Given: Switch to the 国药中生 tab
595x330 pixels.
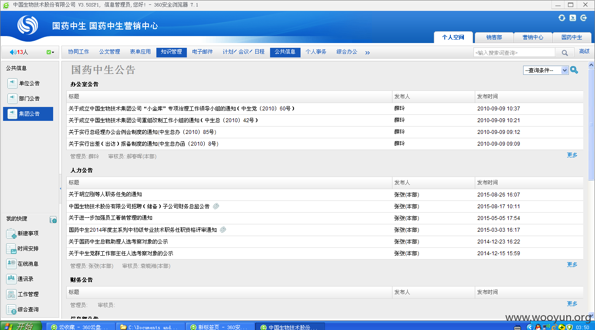Looking at the screenshot, I should (x=571, y=37).
